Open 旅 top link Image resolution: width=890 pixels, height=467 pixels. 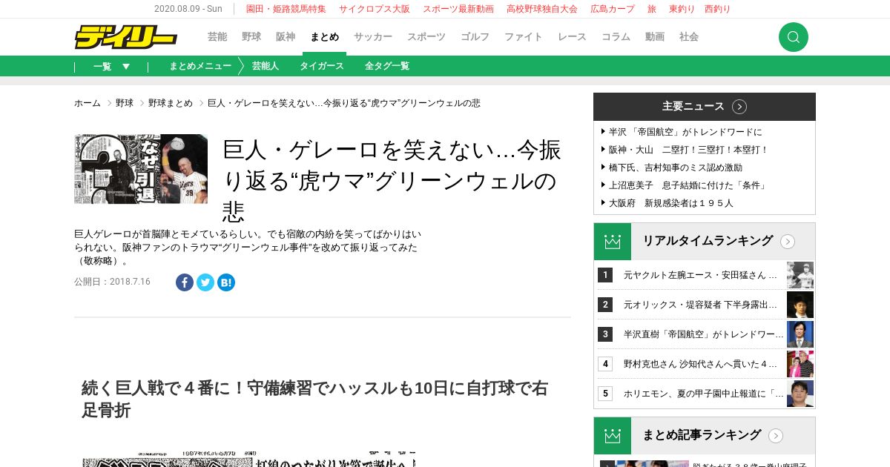coord(652,9)
